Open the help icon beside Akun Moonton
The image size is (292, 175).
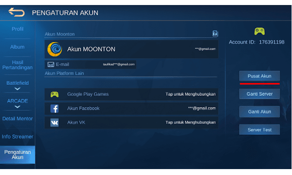pos(215,33)
